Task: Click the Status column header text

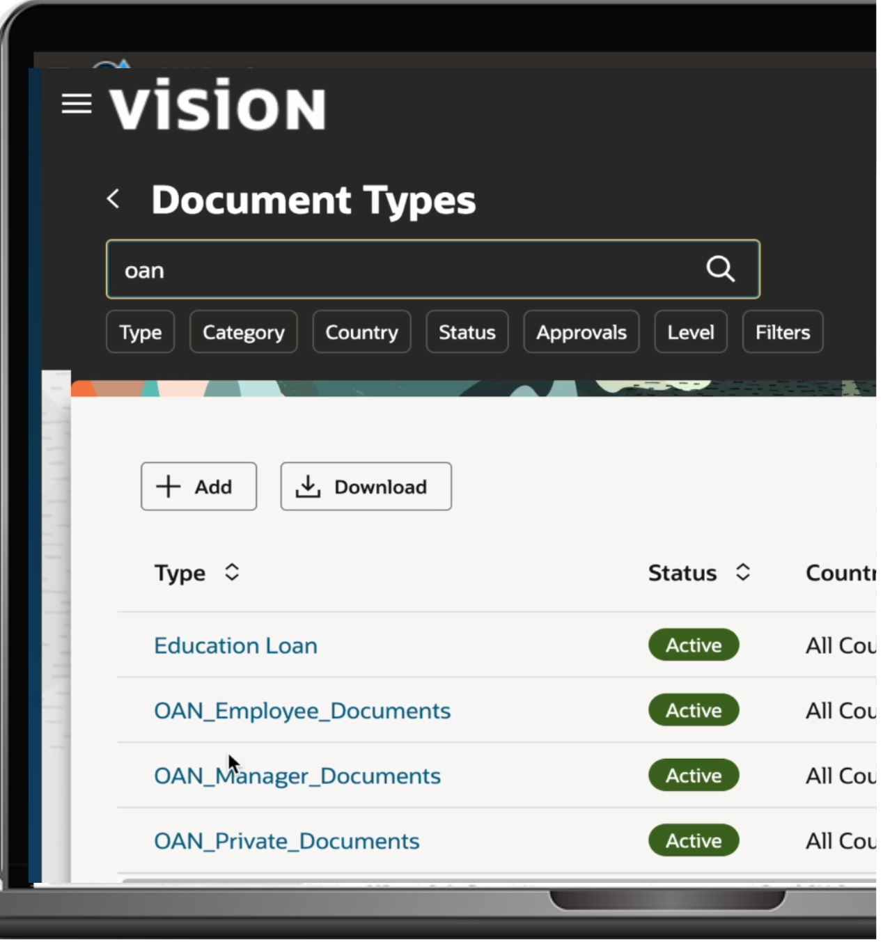Action: pos(682,573)
